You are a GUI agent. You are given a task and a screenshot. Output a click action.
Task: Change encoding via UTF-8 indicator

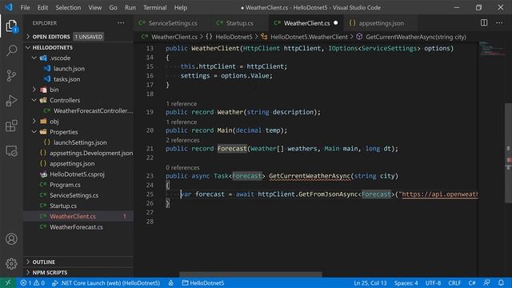433,282
